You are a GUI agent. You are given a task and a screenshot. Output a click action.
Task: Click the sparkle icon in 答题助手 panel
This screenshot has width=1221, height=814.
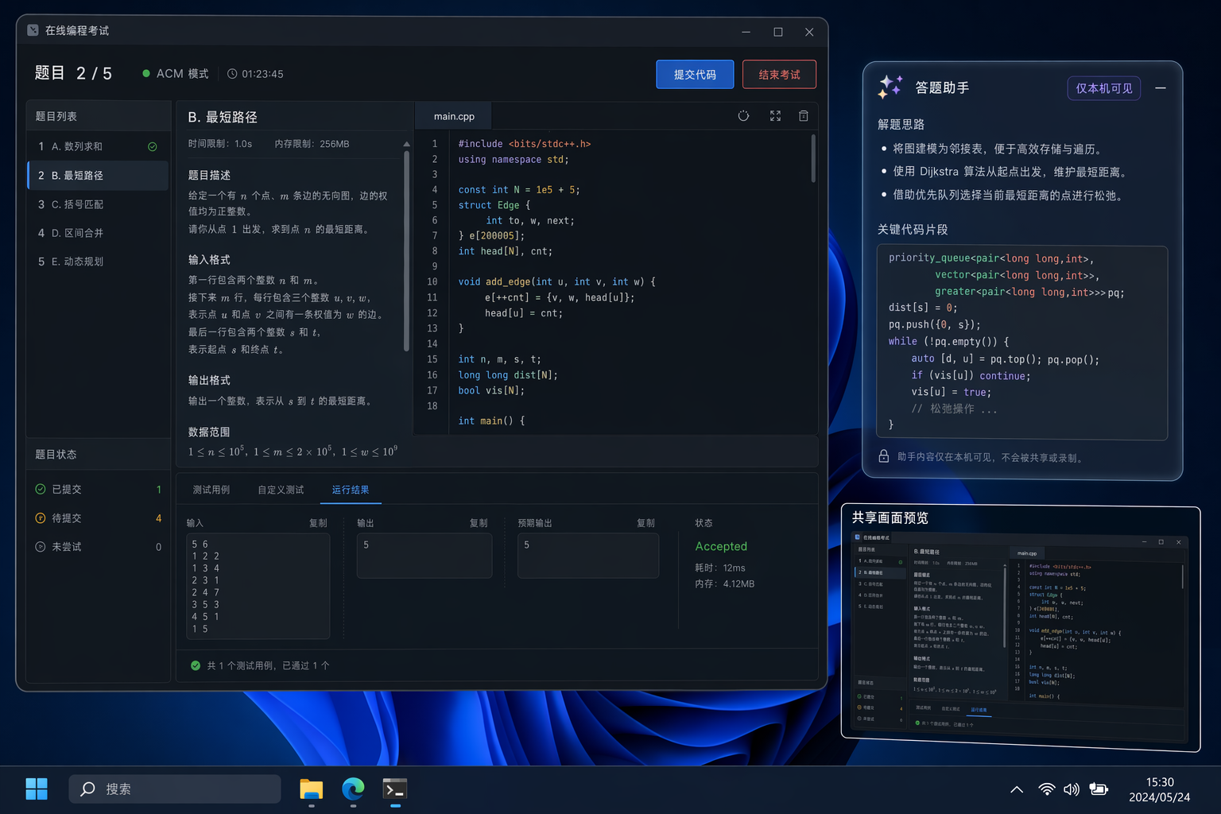[x=890, y=87]
